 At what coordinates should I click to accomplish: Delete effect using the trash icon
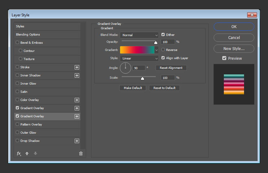81,153
